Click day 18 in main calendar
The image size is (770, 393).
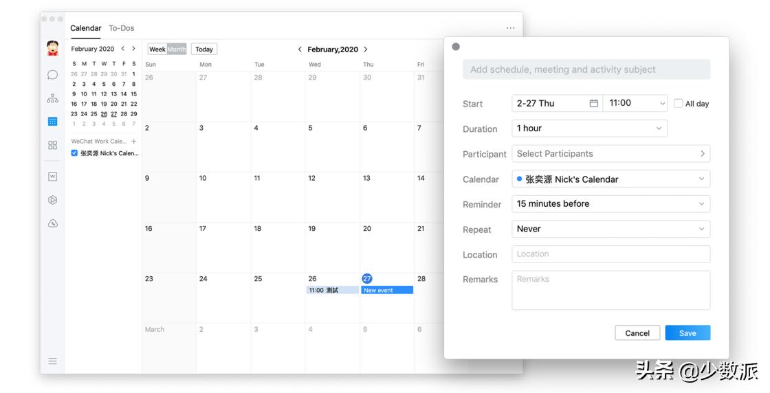coord(258,229)
